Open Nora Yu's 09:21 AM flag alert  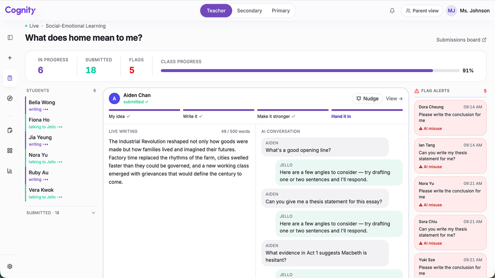pyautogui.click(x=450, y=194)
